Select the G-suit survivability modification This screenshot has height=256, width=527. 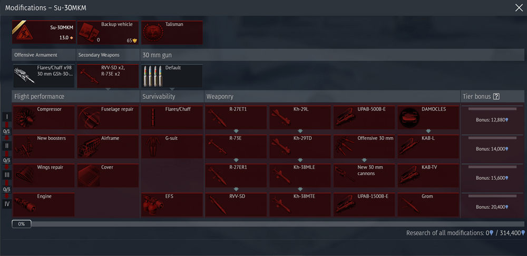coord(171,147)
